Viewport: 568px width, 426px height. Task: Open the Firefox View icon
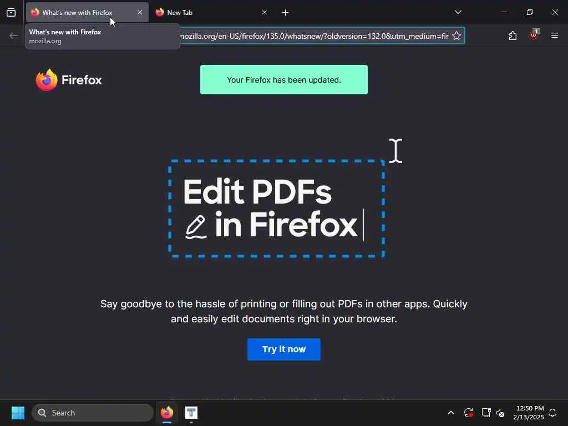(x=11, y=12)
